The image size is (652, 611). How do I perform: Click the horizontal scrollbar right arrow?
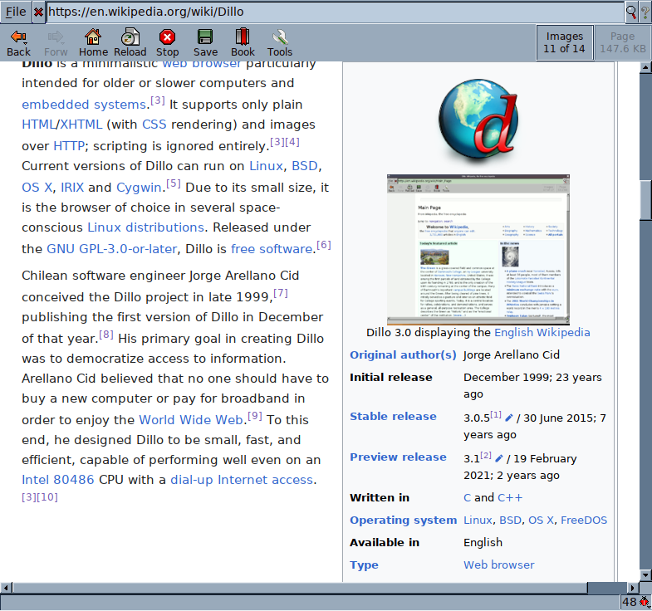tap(632, 588)
